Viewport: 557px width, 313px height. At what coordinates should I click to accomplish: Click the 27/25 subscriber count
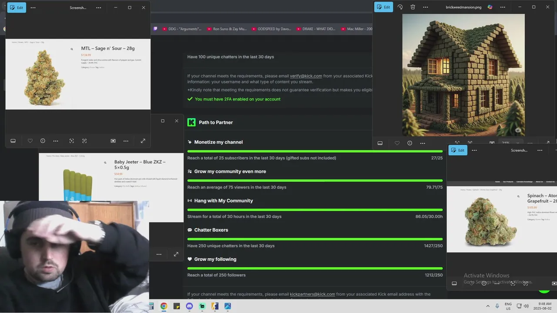(437, 158)
